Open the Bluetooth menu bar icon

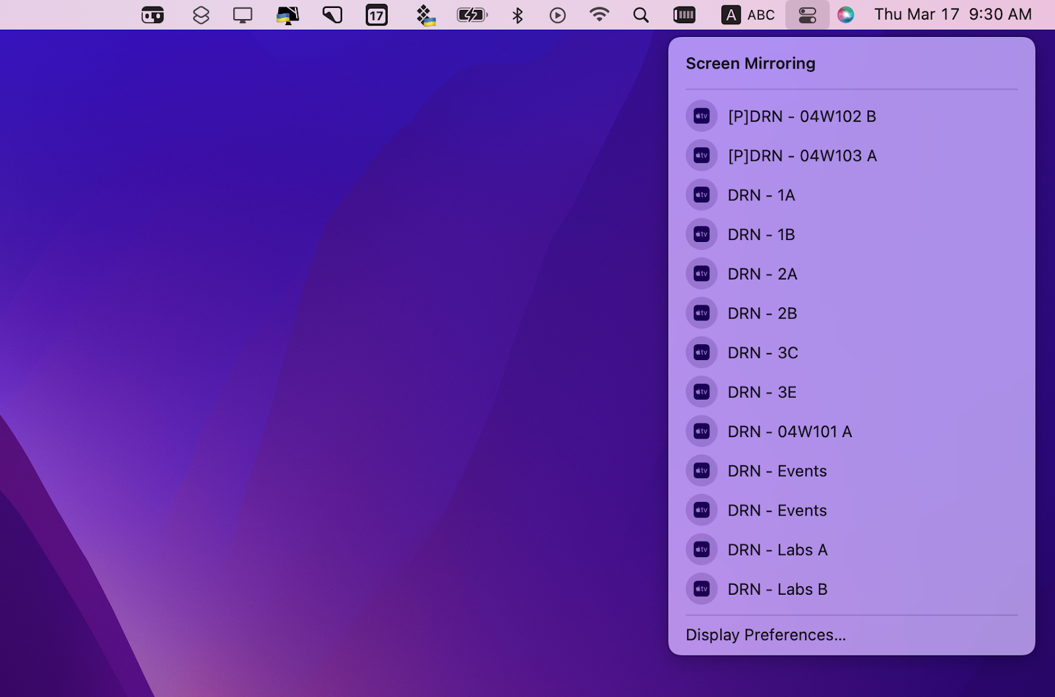517,14
